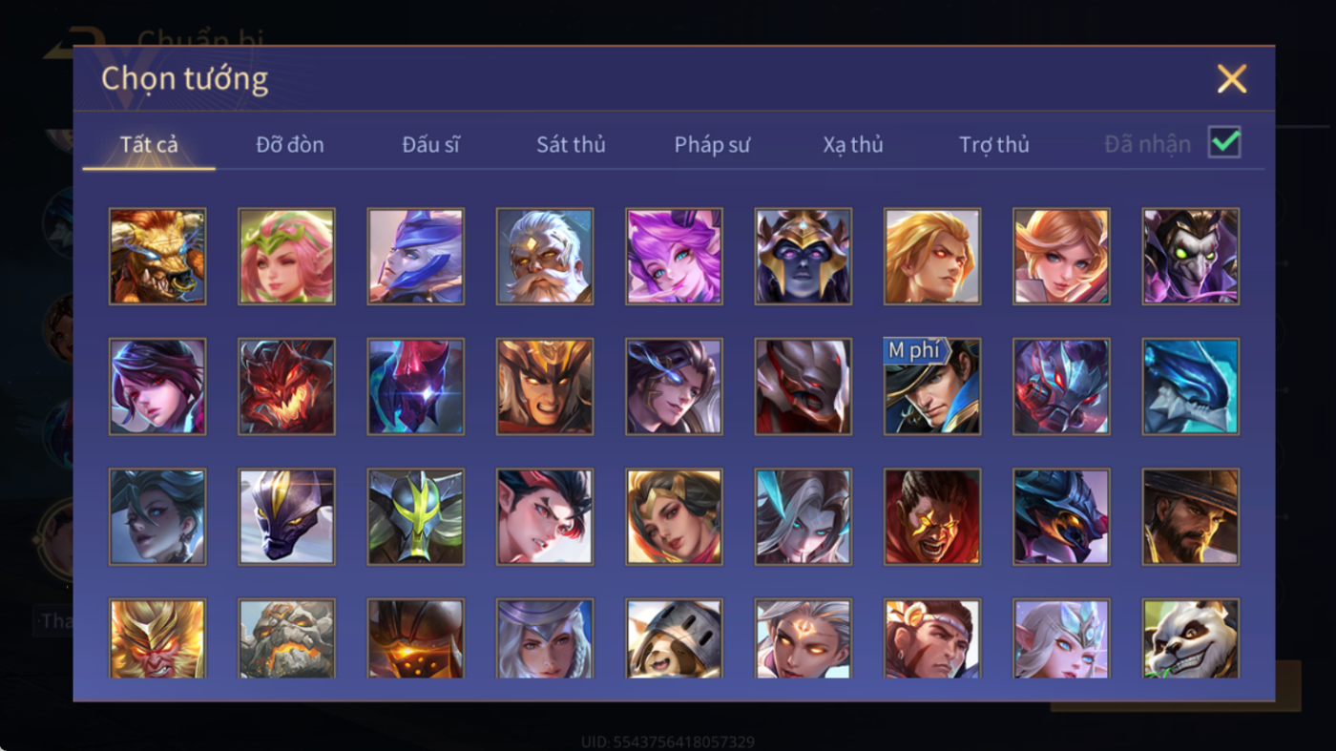Select the rock golem hero portrait

coord(286,638)
